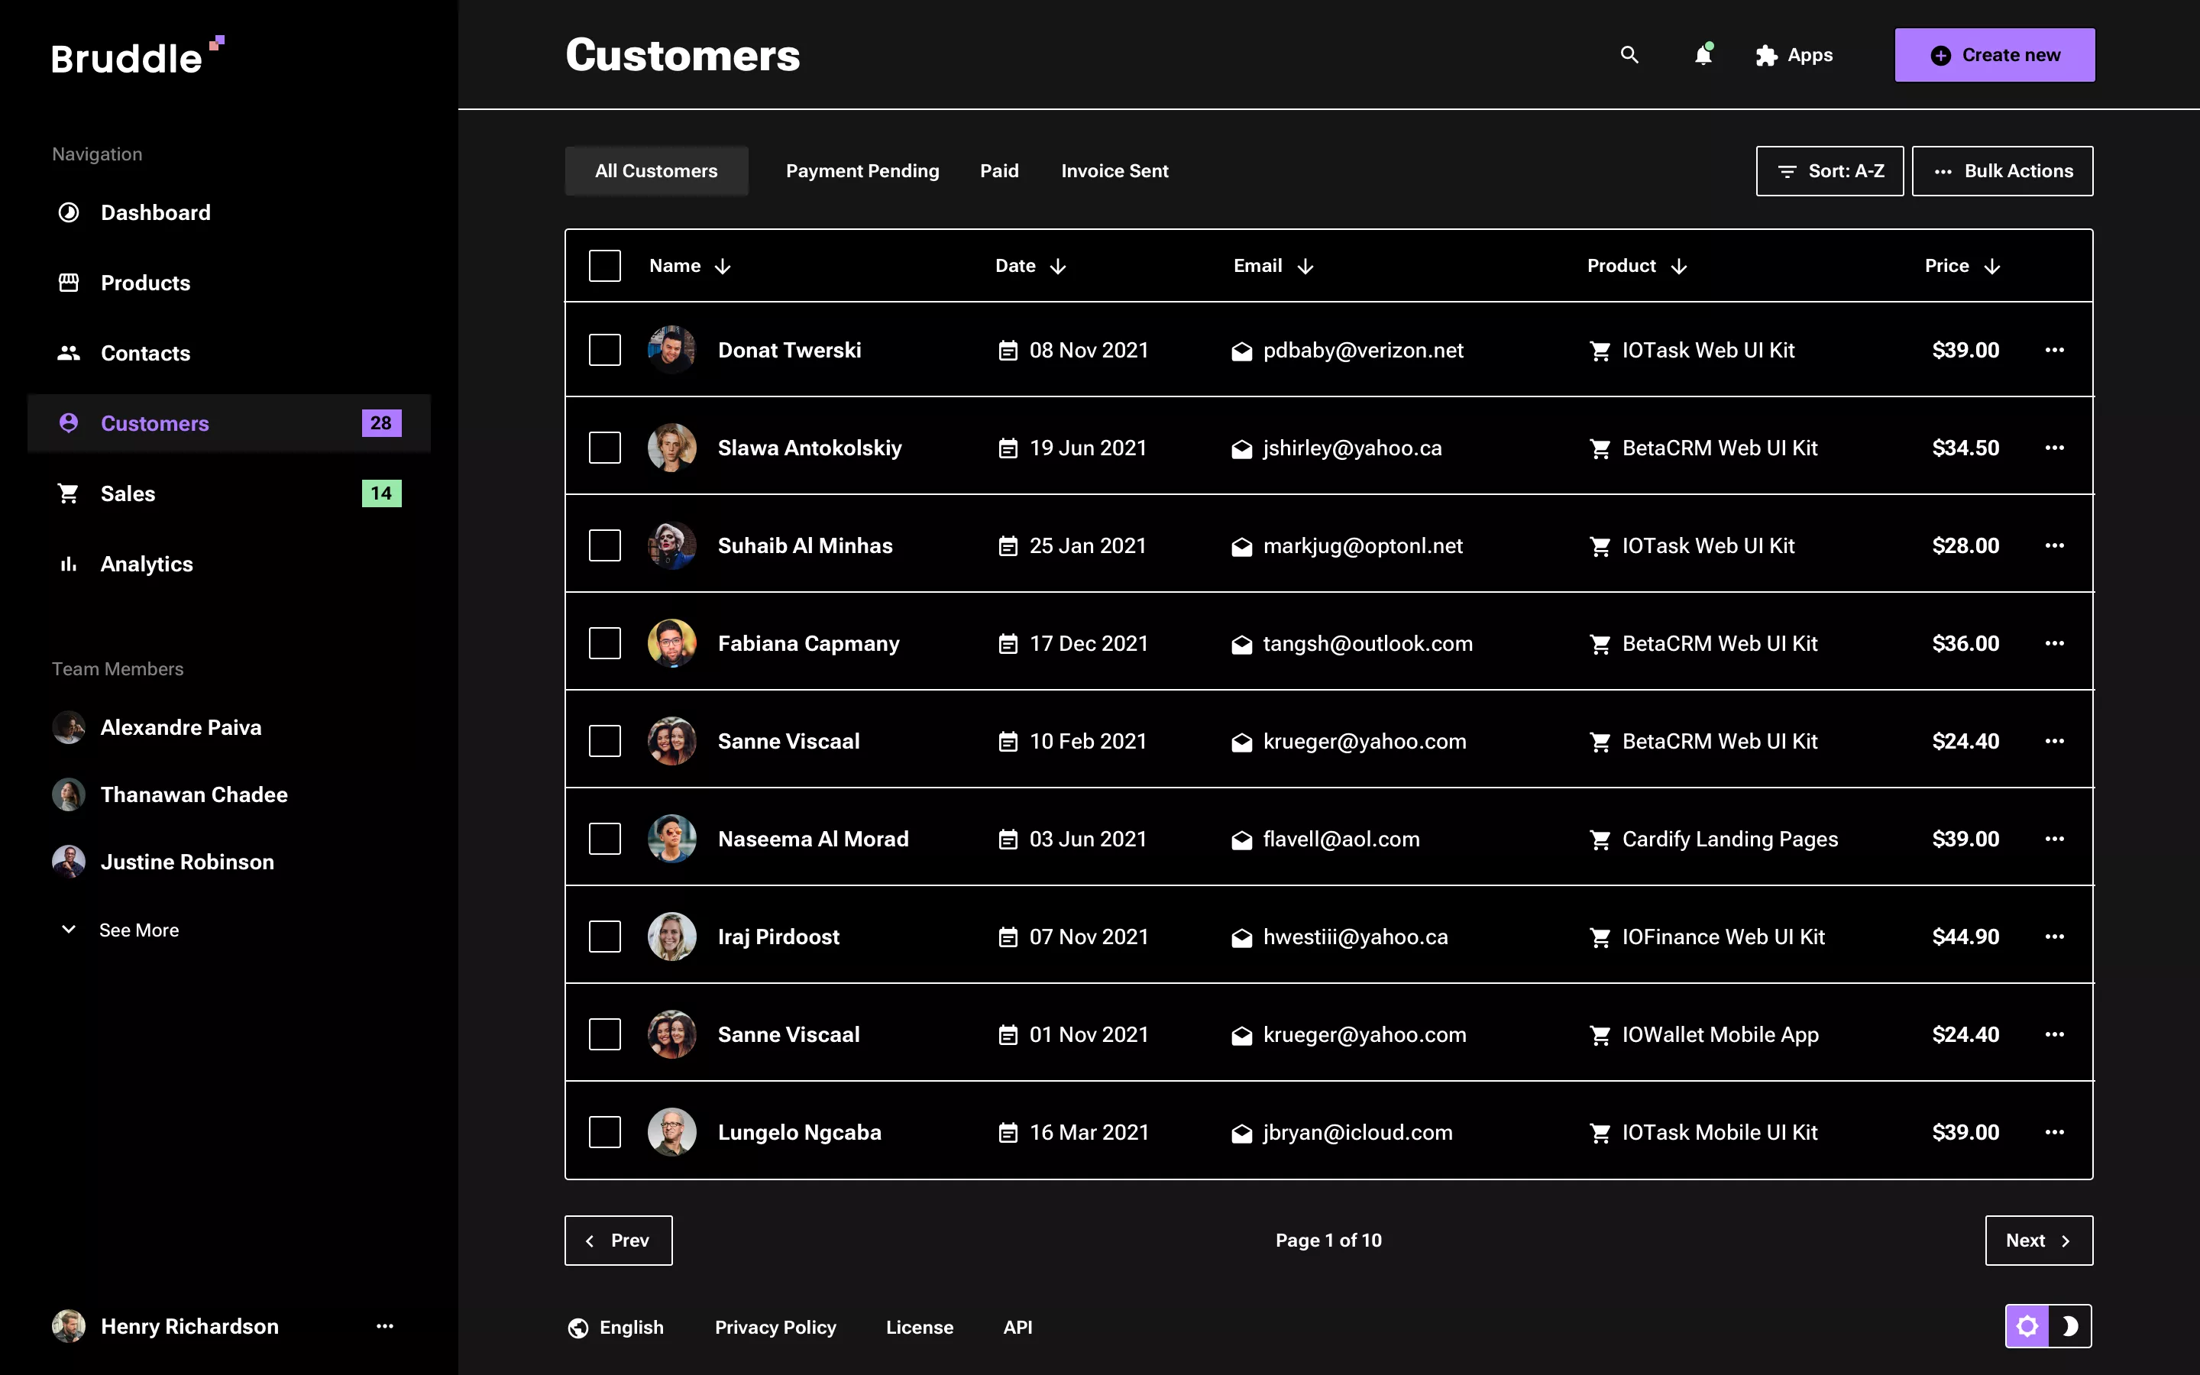
Task: Check the select-all checkbox in the table header
Action: tap(604, 264)
